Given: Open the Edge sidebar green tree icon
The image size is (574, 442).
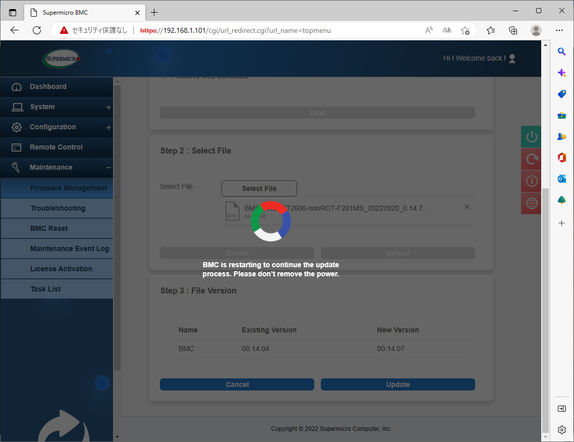Looking at the screenshot, I should coord(562,200).
